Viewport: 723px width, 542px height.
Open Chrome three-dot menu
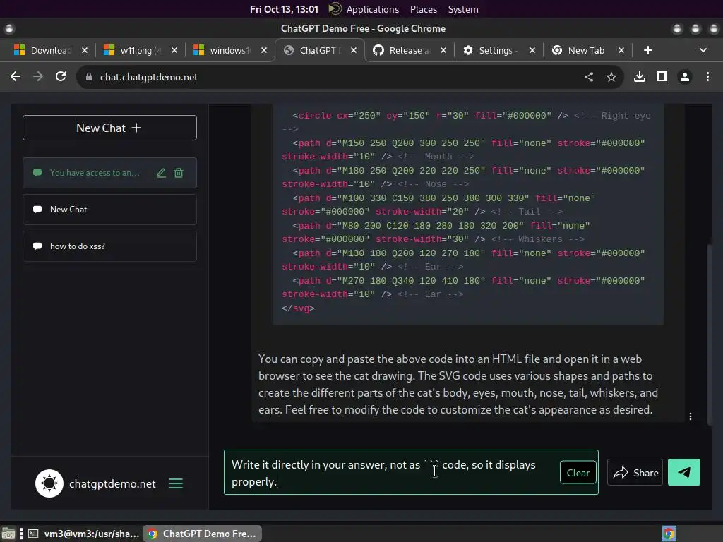tap(707, 76)
